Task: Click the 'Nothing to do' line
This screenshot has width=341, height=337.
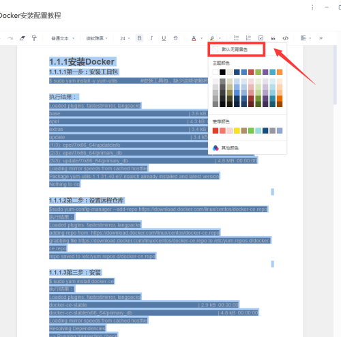Action: click(x=65, y=184)
